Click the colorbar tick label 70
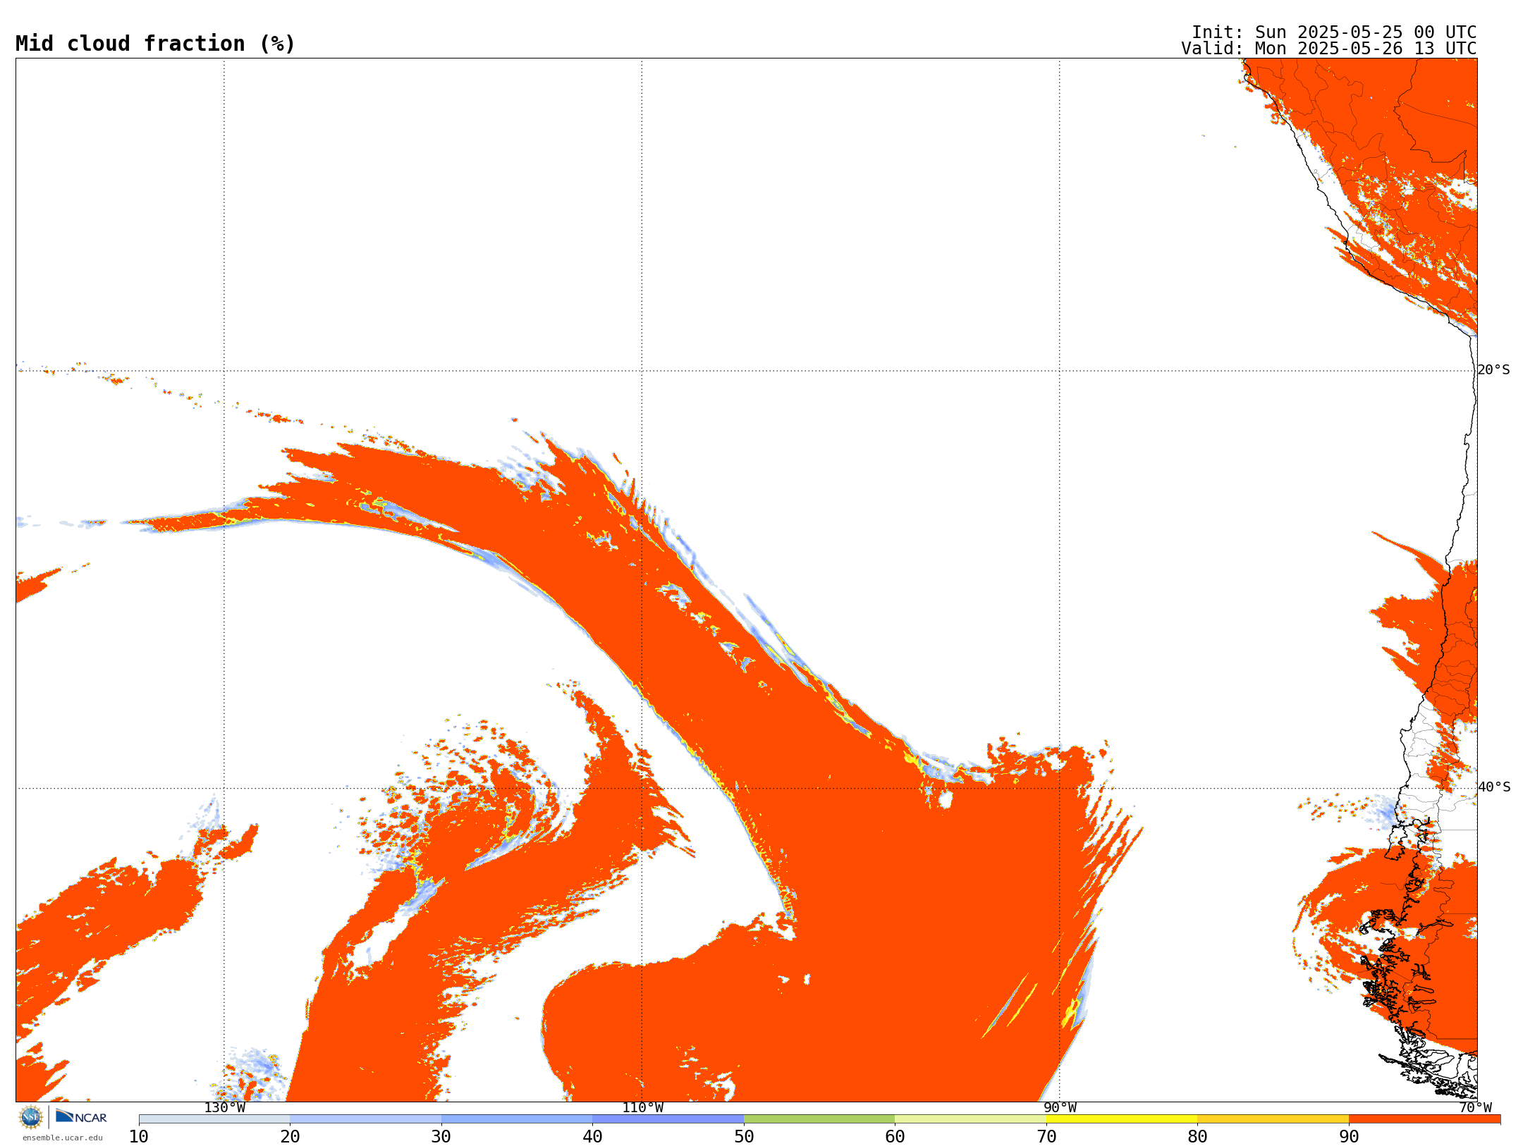 [1046, 1137]
